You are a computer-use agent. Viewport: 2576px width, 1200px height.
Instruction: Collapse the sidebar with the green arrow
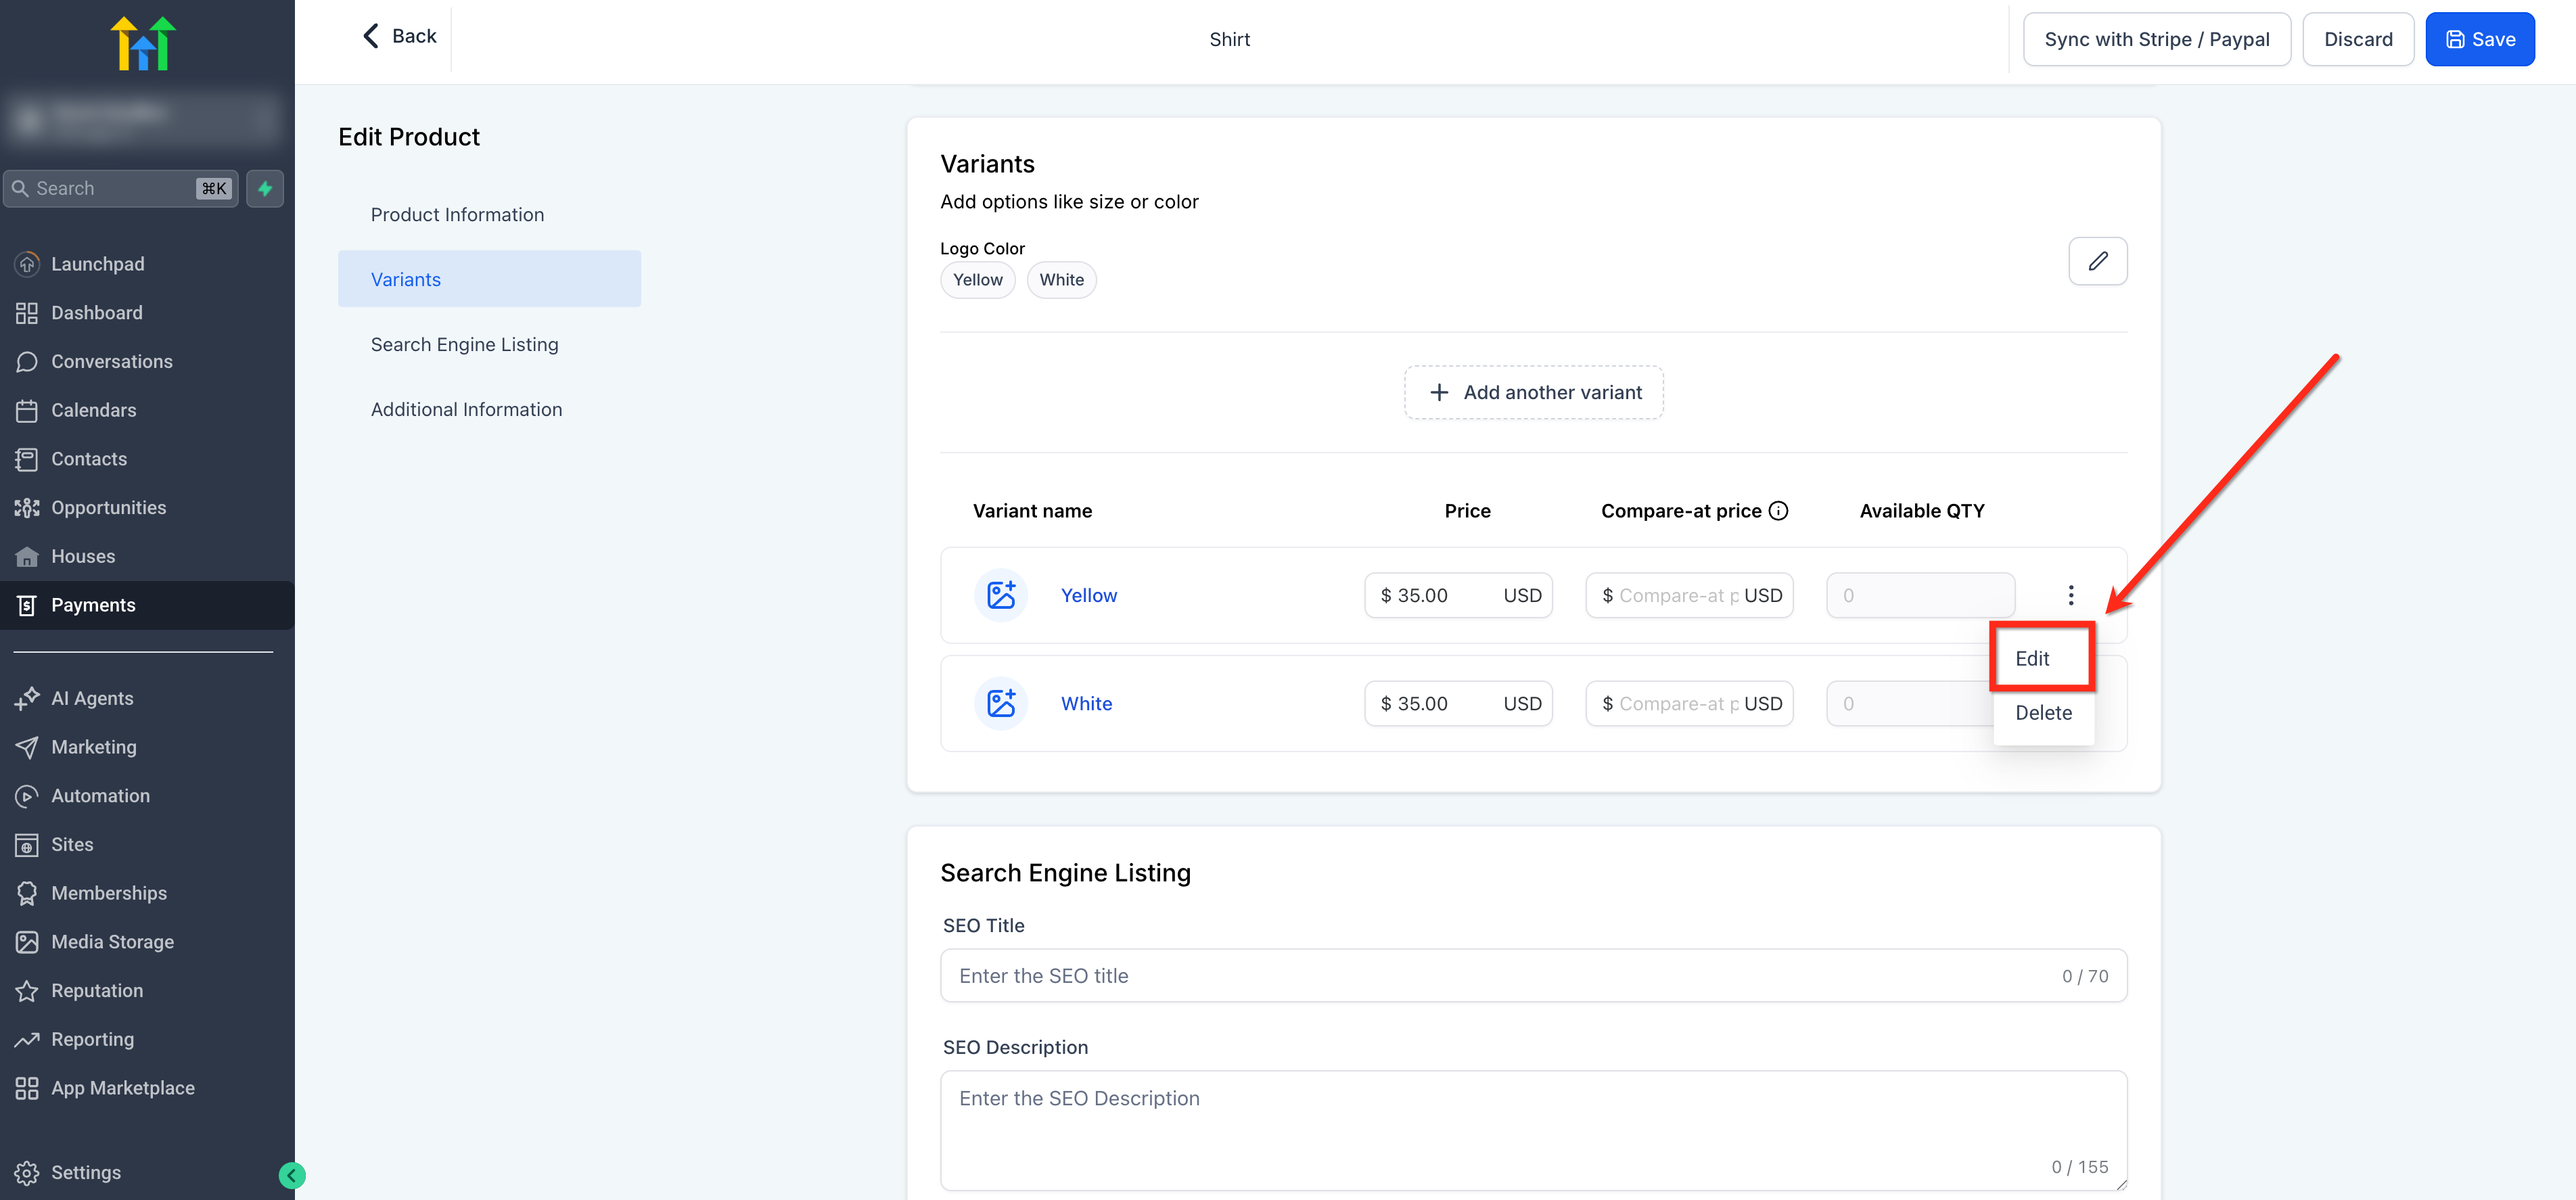(x=291, y=1175)
